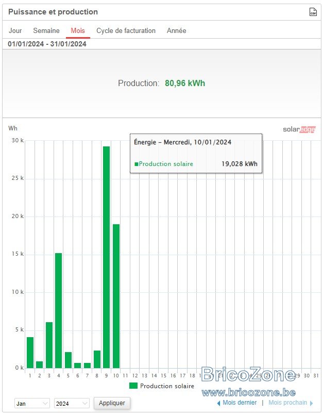
Task: Toggle Production solaire legend green square
Action: tap(133, 386)
